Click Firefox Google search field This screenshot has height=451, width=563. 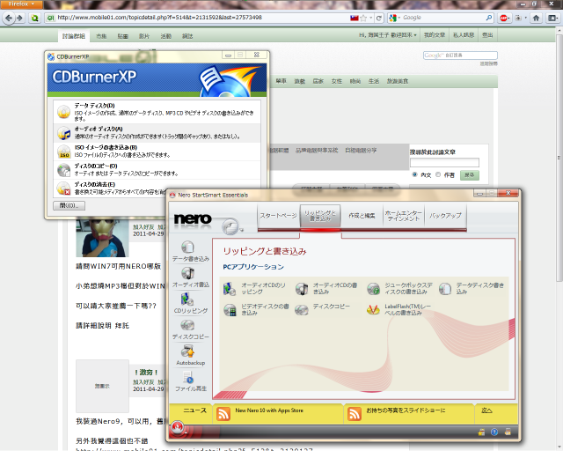click(x=443, y=18)
